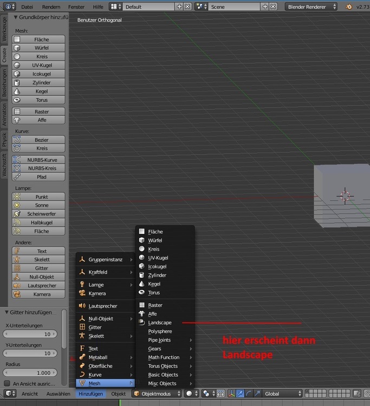Switch to the Werkzeuge tab
This screenshot has height=406, width=370.
pyautogui.click(x=4, y=29)
